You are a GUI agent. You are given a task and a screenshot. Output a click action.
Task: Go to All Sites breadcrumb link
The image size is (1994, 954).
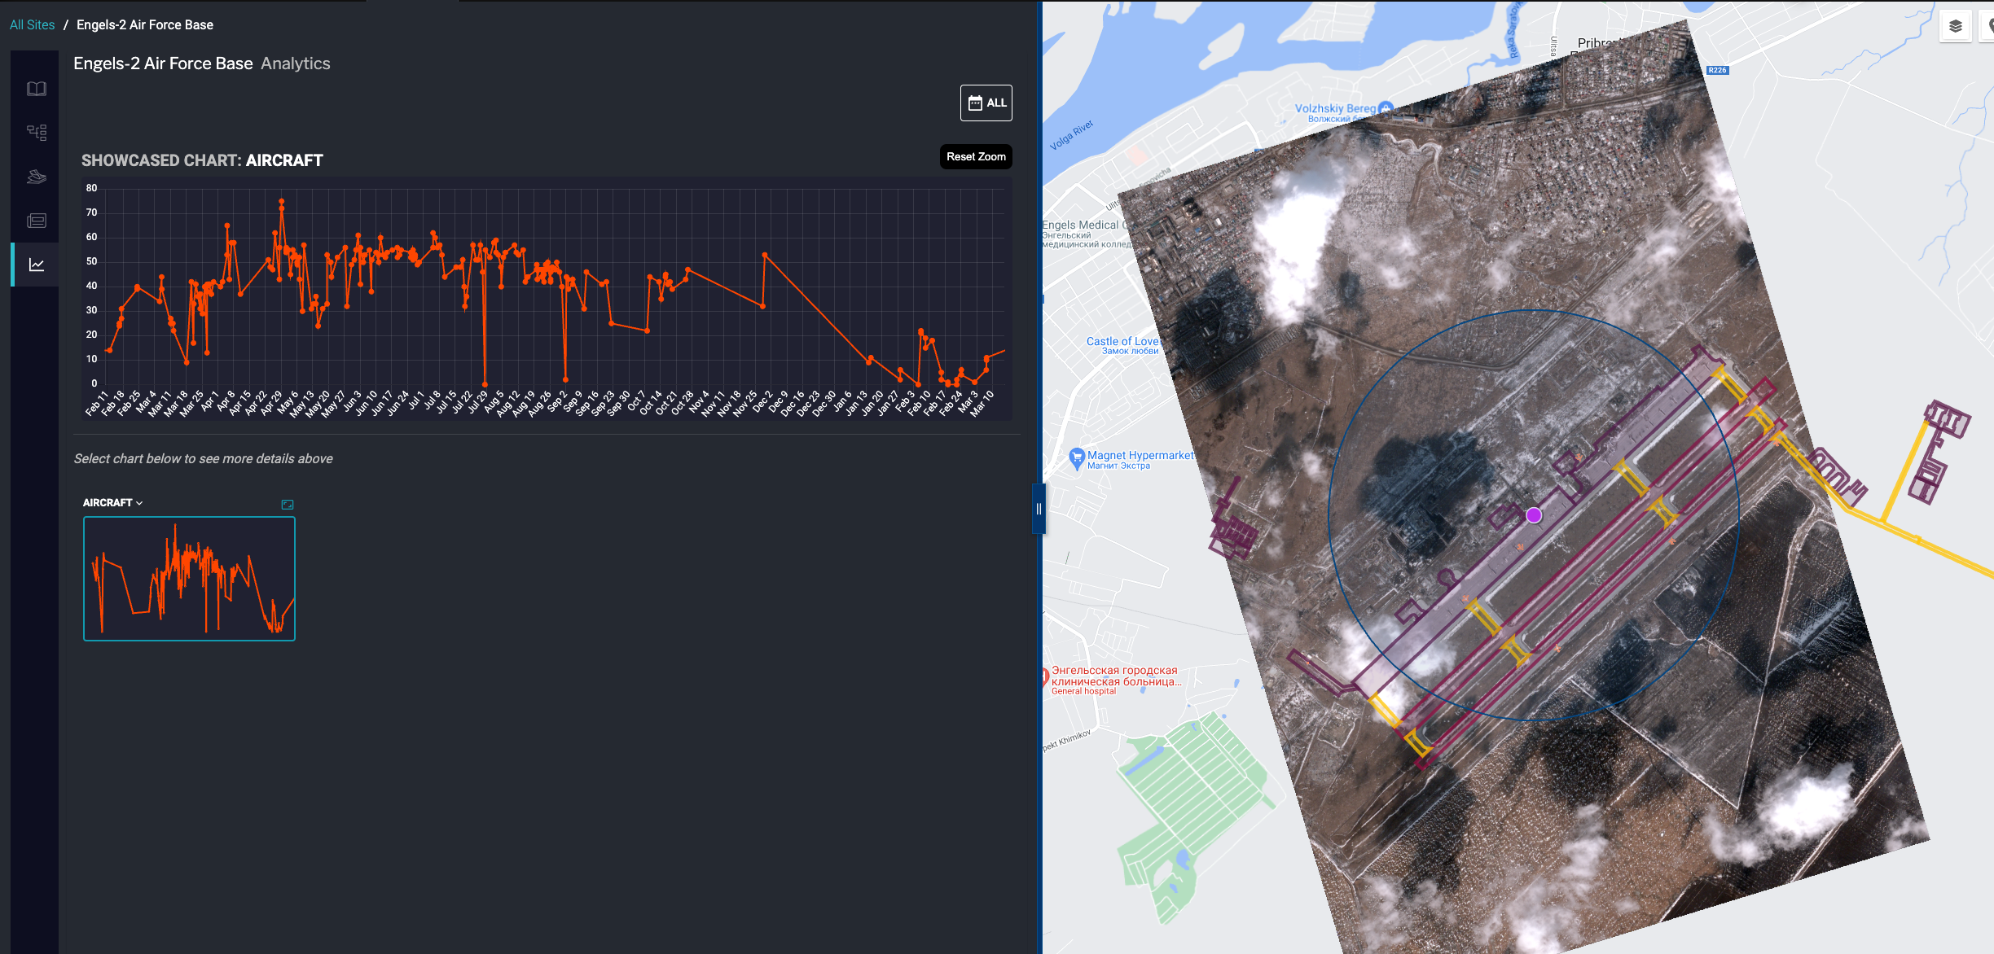[x=33, y=25]
